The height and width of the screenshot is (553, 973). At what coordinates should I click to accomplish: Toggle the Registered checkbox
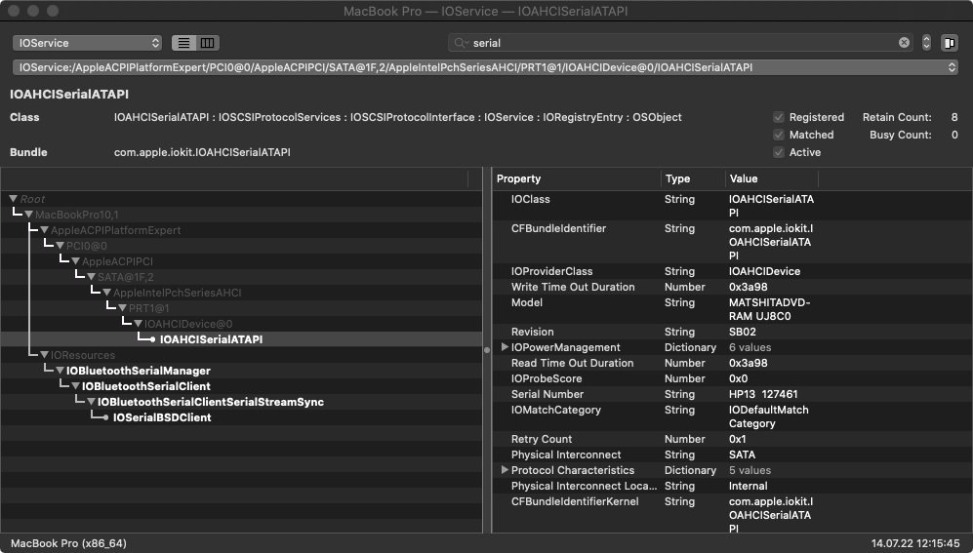pos(779,117)
